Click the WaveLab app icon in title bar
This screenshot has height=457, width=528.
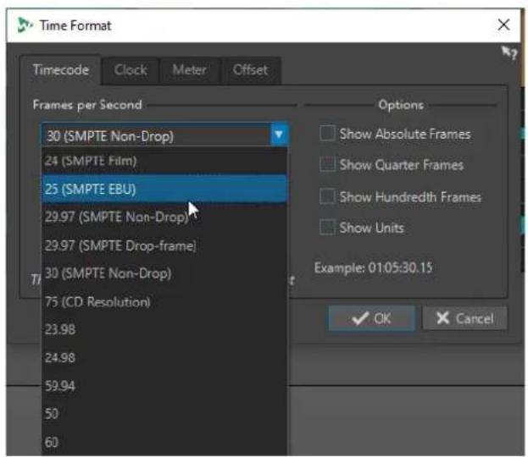(25, 25)
